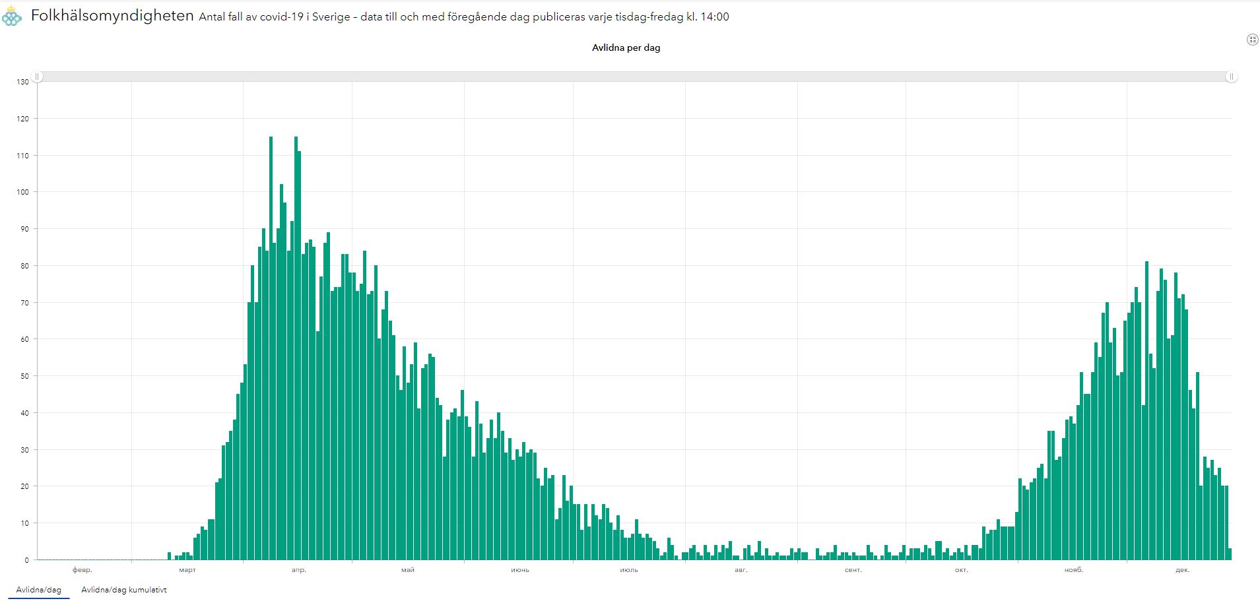
Task: Collapse the chart with the shrink icon
Action: click(1252, 40)
